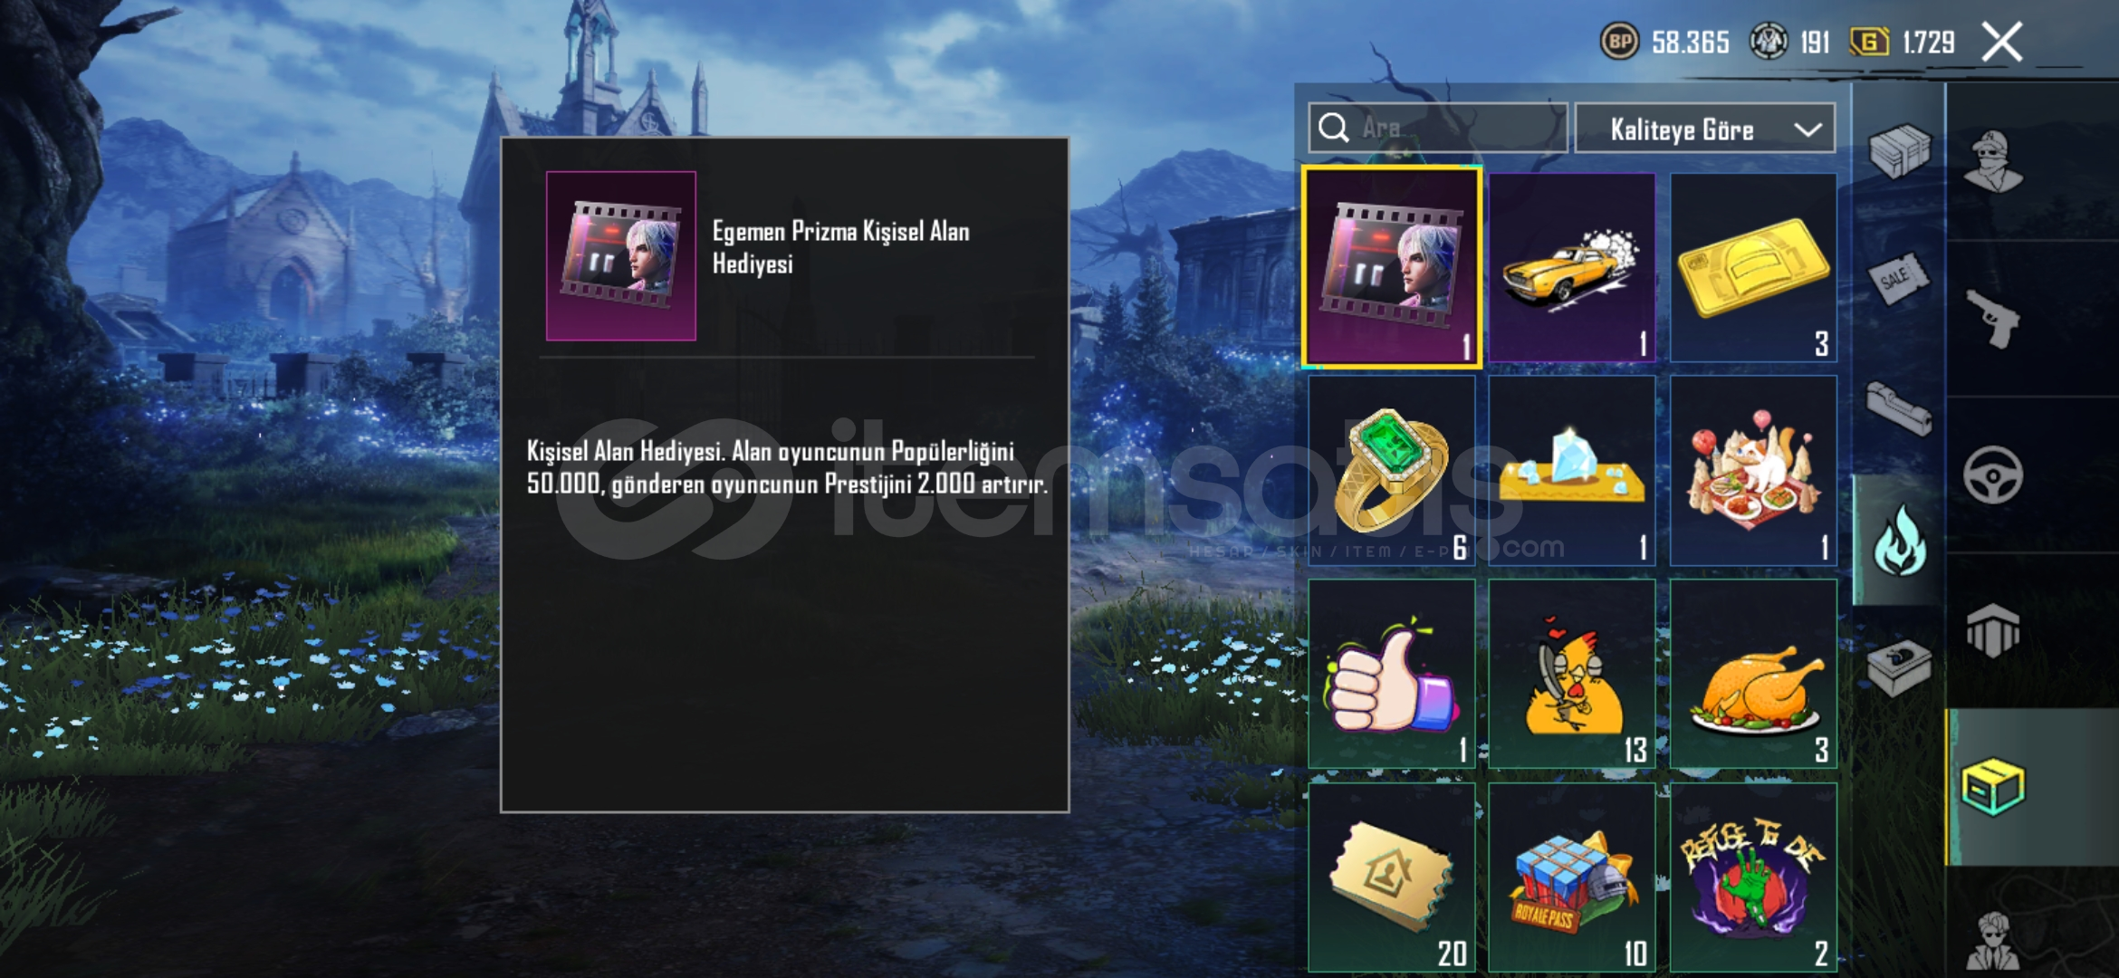Image resolution: width=2119 pixels, height=978 pixels.
Task: Select the Royale Pass crate item
Action: click(1572, 878)
